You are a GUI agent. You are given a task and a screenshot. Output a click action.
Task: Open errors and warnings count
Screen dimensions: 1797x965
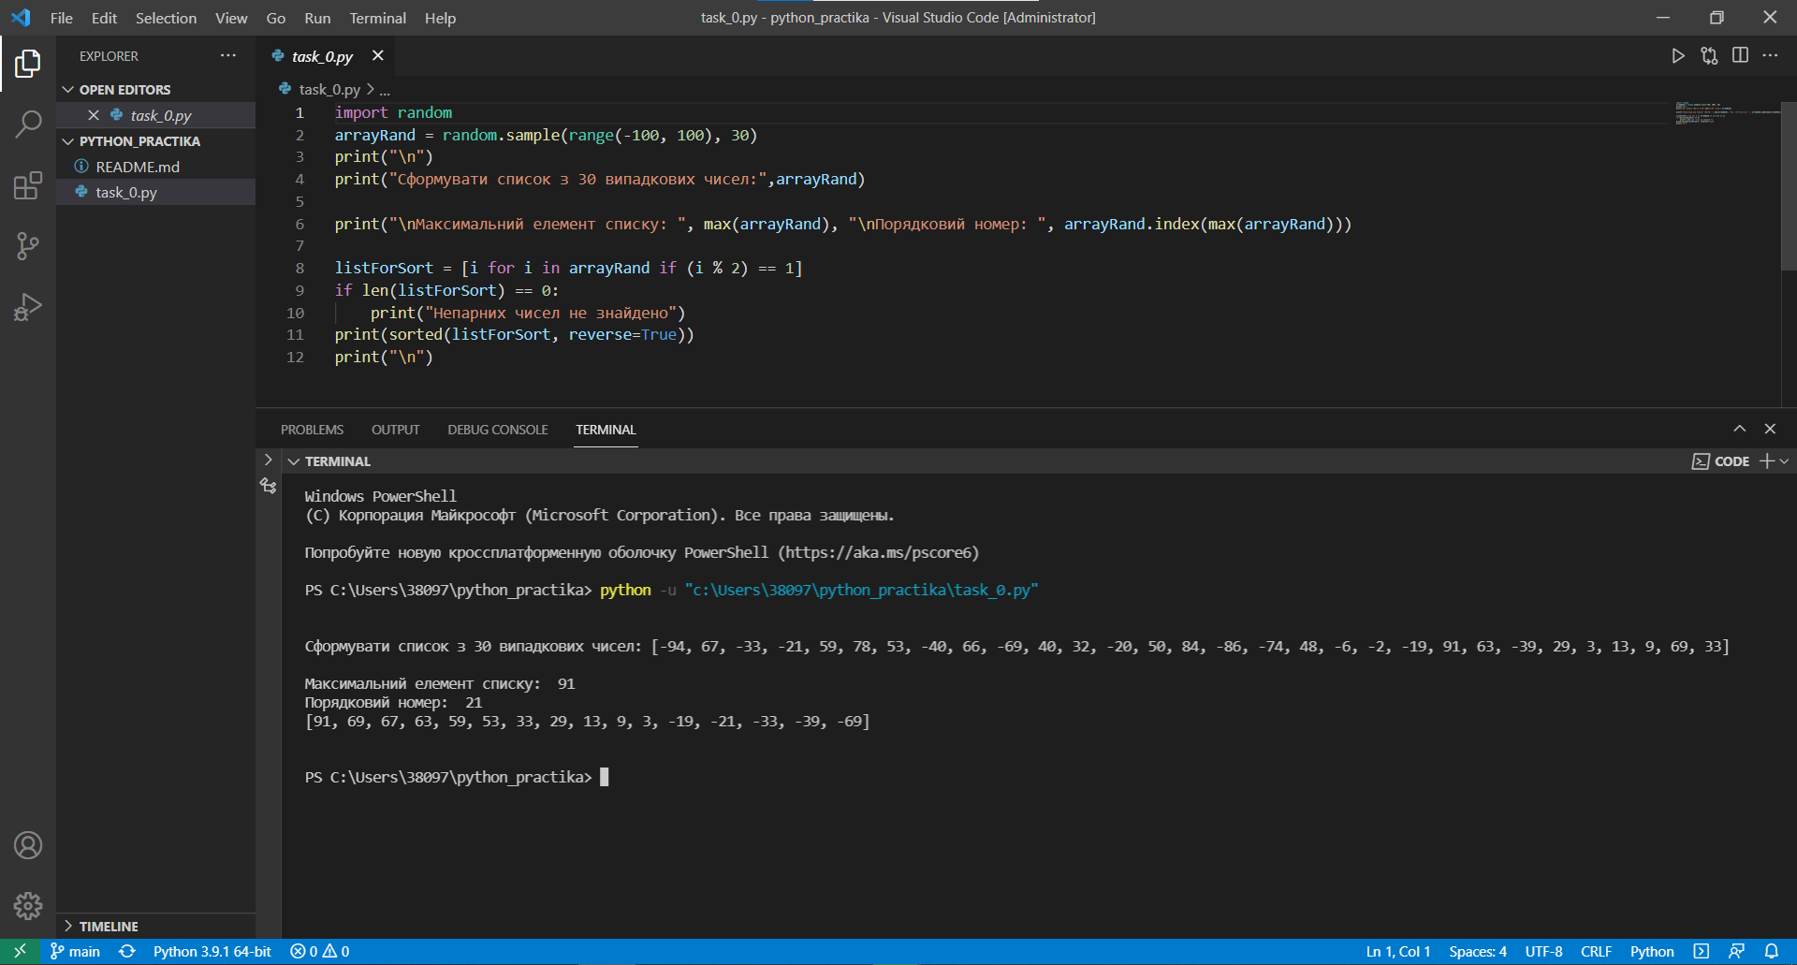[319, 951]
